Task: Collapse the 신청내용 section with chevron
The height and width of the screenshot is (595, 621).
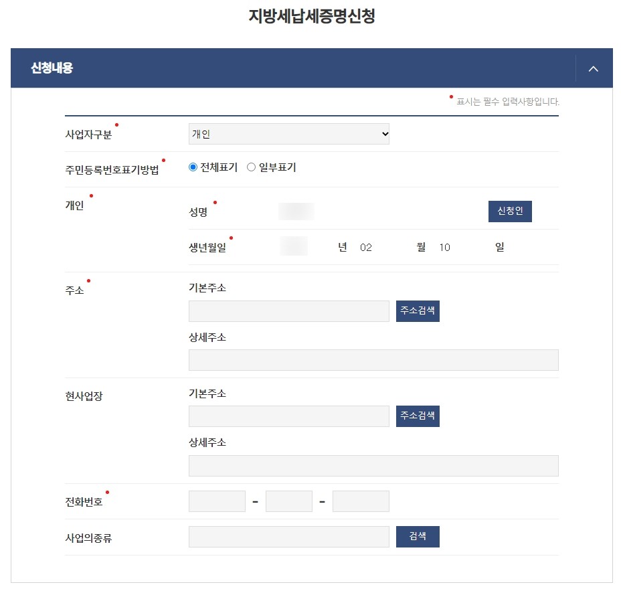Action: pyautogui.click(x=593, y=69)
